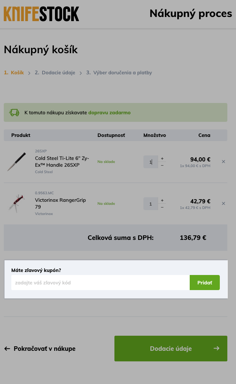The image size is (236, 384).
Task: Go to step 1 Košík
Action: (x=14, y=72)
